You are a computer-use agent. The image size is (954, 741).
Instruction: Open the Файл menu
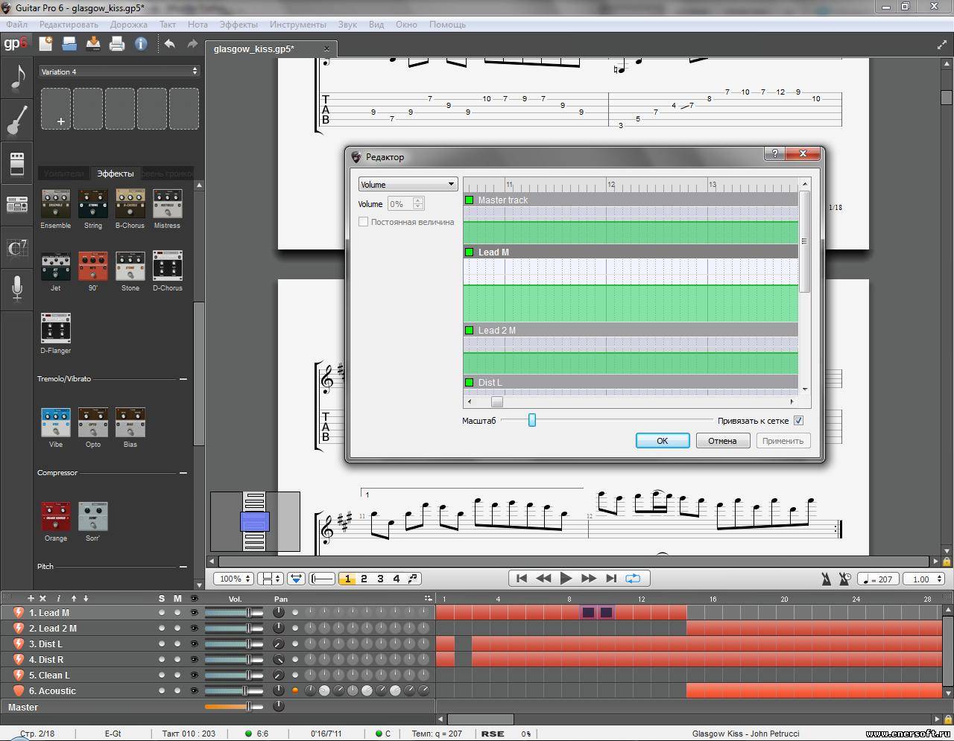(x=16, y=25)
